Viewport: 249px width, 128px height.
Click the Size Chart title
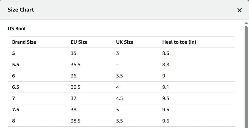pos(21,10)
